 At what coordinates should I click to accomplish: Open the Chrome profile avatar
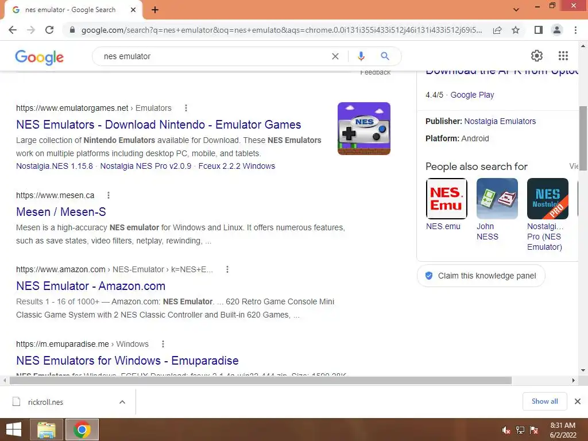coord(557,30)
